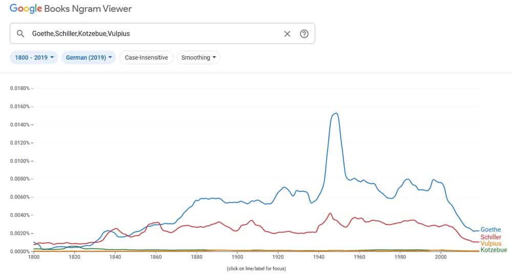Focus the Goethe legend label

490,230
